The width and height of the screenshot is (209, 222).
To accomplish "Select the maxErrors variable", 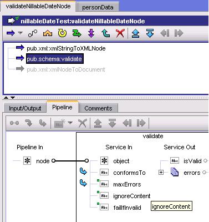I will coord(127,184).
